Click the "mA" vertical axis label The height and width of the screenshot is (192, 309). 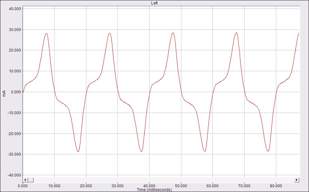(x=4, y=93)
